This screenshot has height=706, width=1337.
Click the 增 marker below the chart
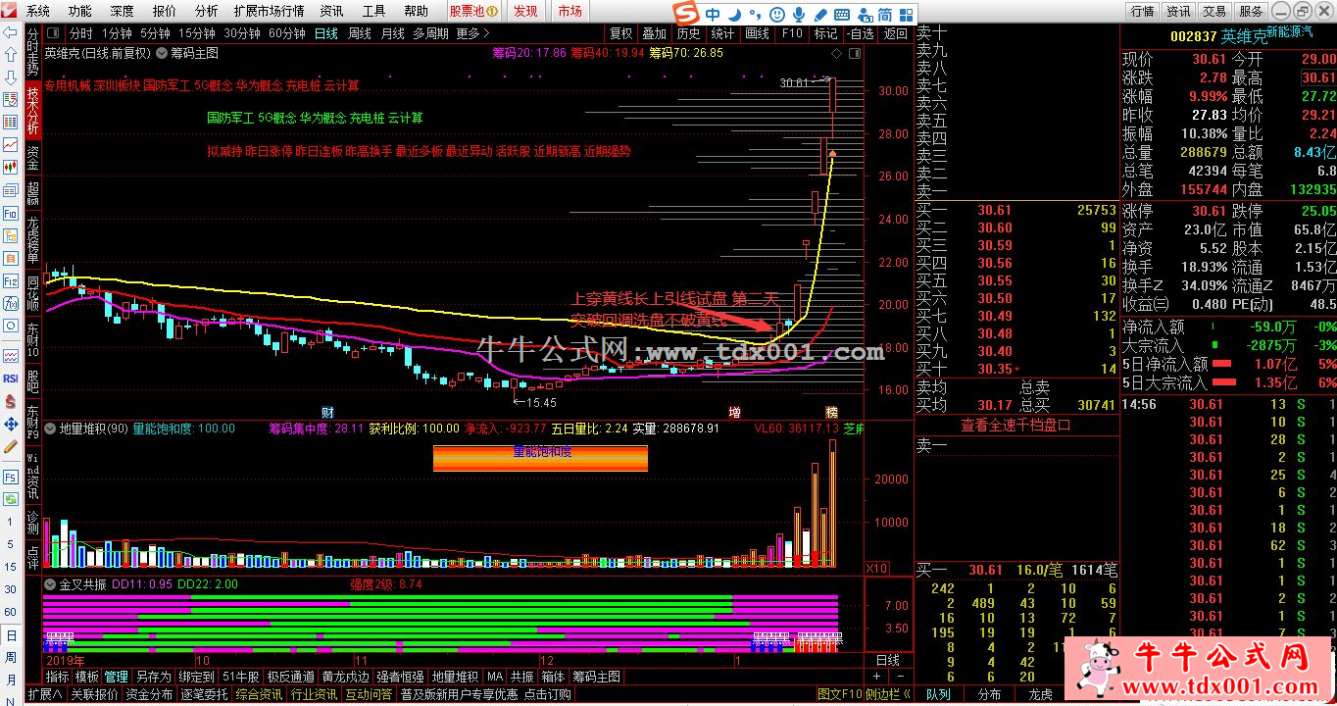(x=733, y=411)
